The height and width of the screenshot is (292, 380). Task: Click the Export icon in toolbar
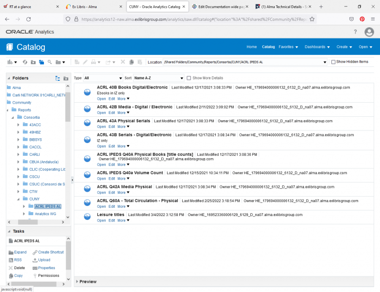point(110,62)
